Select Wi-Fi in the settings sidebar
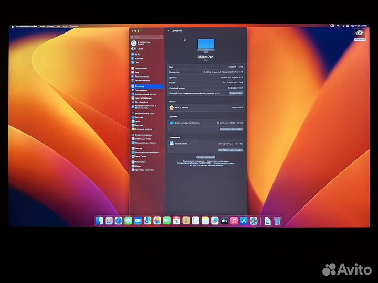This screenshot has width=378, height=283. click(135, 55)
